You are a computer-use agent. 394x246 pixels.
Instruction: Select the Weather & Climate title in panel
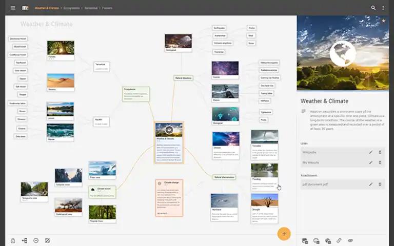point(324,101)
